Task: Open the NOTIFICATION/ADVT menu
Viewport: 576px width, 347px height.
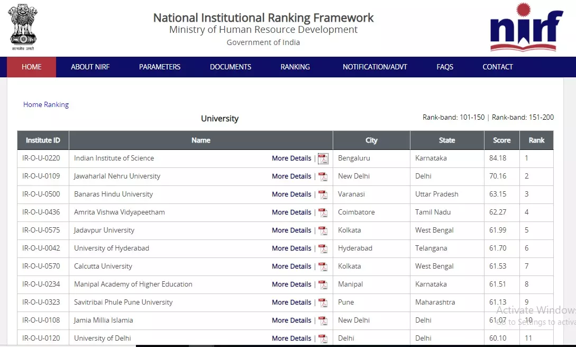Action: pyautogui.click(x=374, y=67)
